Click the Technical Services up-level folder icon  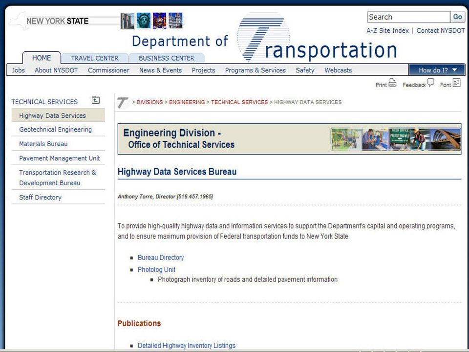click(x=96, y=100)
